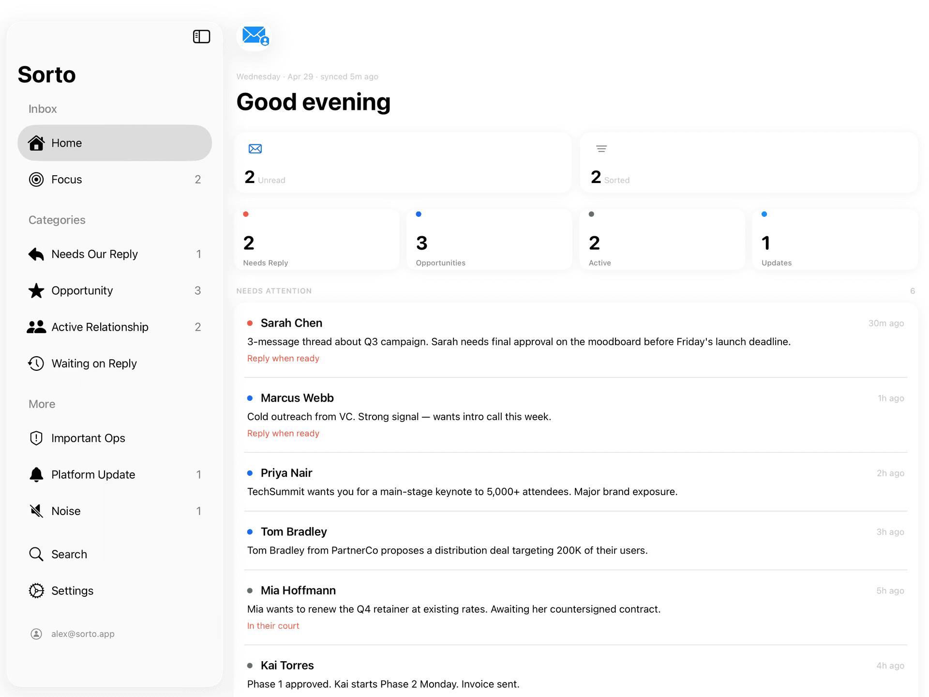Click the mail account icon at top
Screen dimensions: 929x697
point(255,36)
